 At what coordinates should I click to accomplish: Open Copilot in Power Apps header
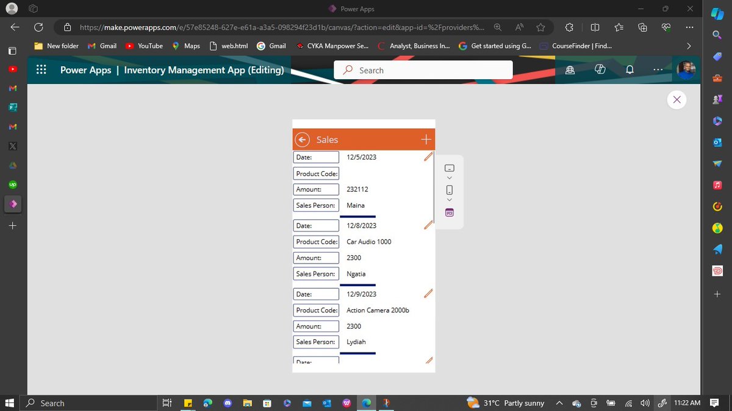coord(600,70)
